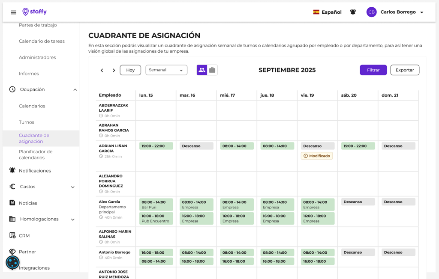Viewport: 439px width, 279px height.
Task: Open Carlos Borrego account dropdown
Action: pos(421,12)
